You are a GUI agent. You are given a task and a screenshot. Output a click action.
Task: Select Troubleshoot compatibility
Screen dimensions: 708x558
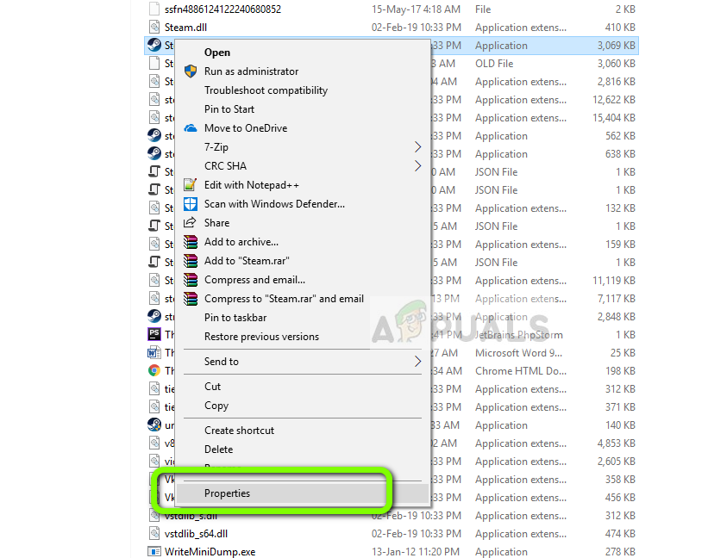tap(266, 90)
